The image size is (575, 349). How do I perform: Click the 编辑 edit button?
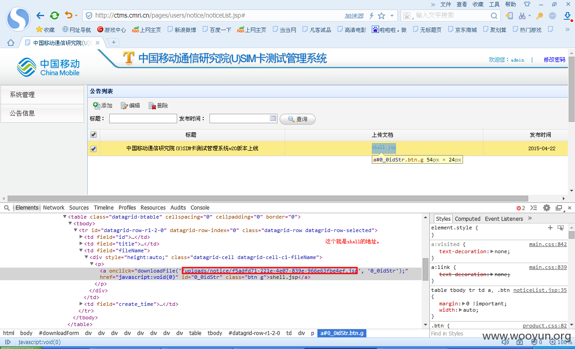pos(130,106)
